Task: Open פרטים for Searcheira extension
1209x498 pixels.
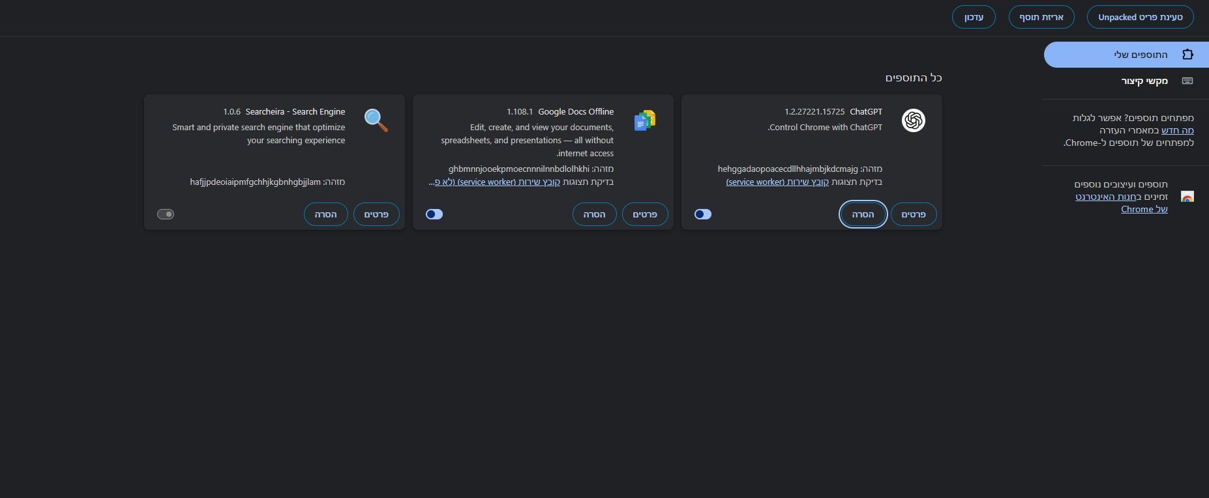Action: tap(376, 214)
